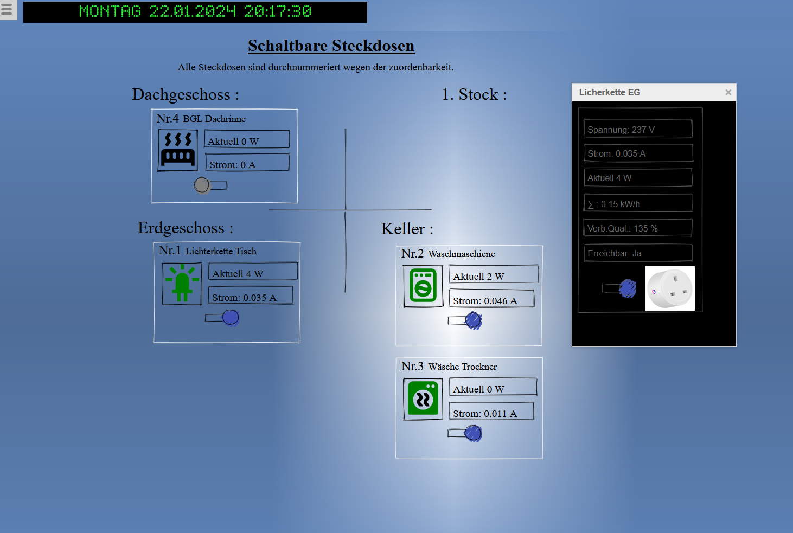The width and height of the screenshot is (793, 533).
Task: Click Strom 0.011 A value for Trockner
Action: (x=491, y=413)
